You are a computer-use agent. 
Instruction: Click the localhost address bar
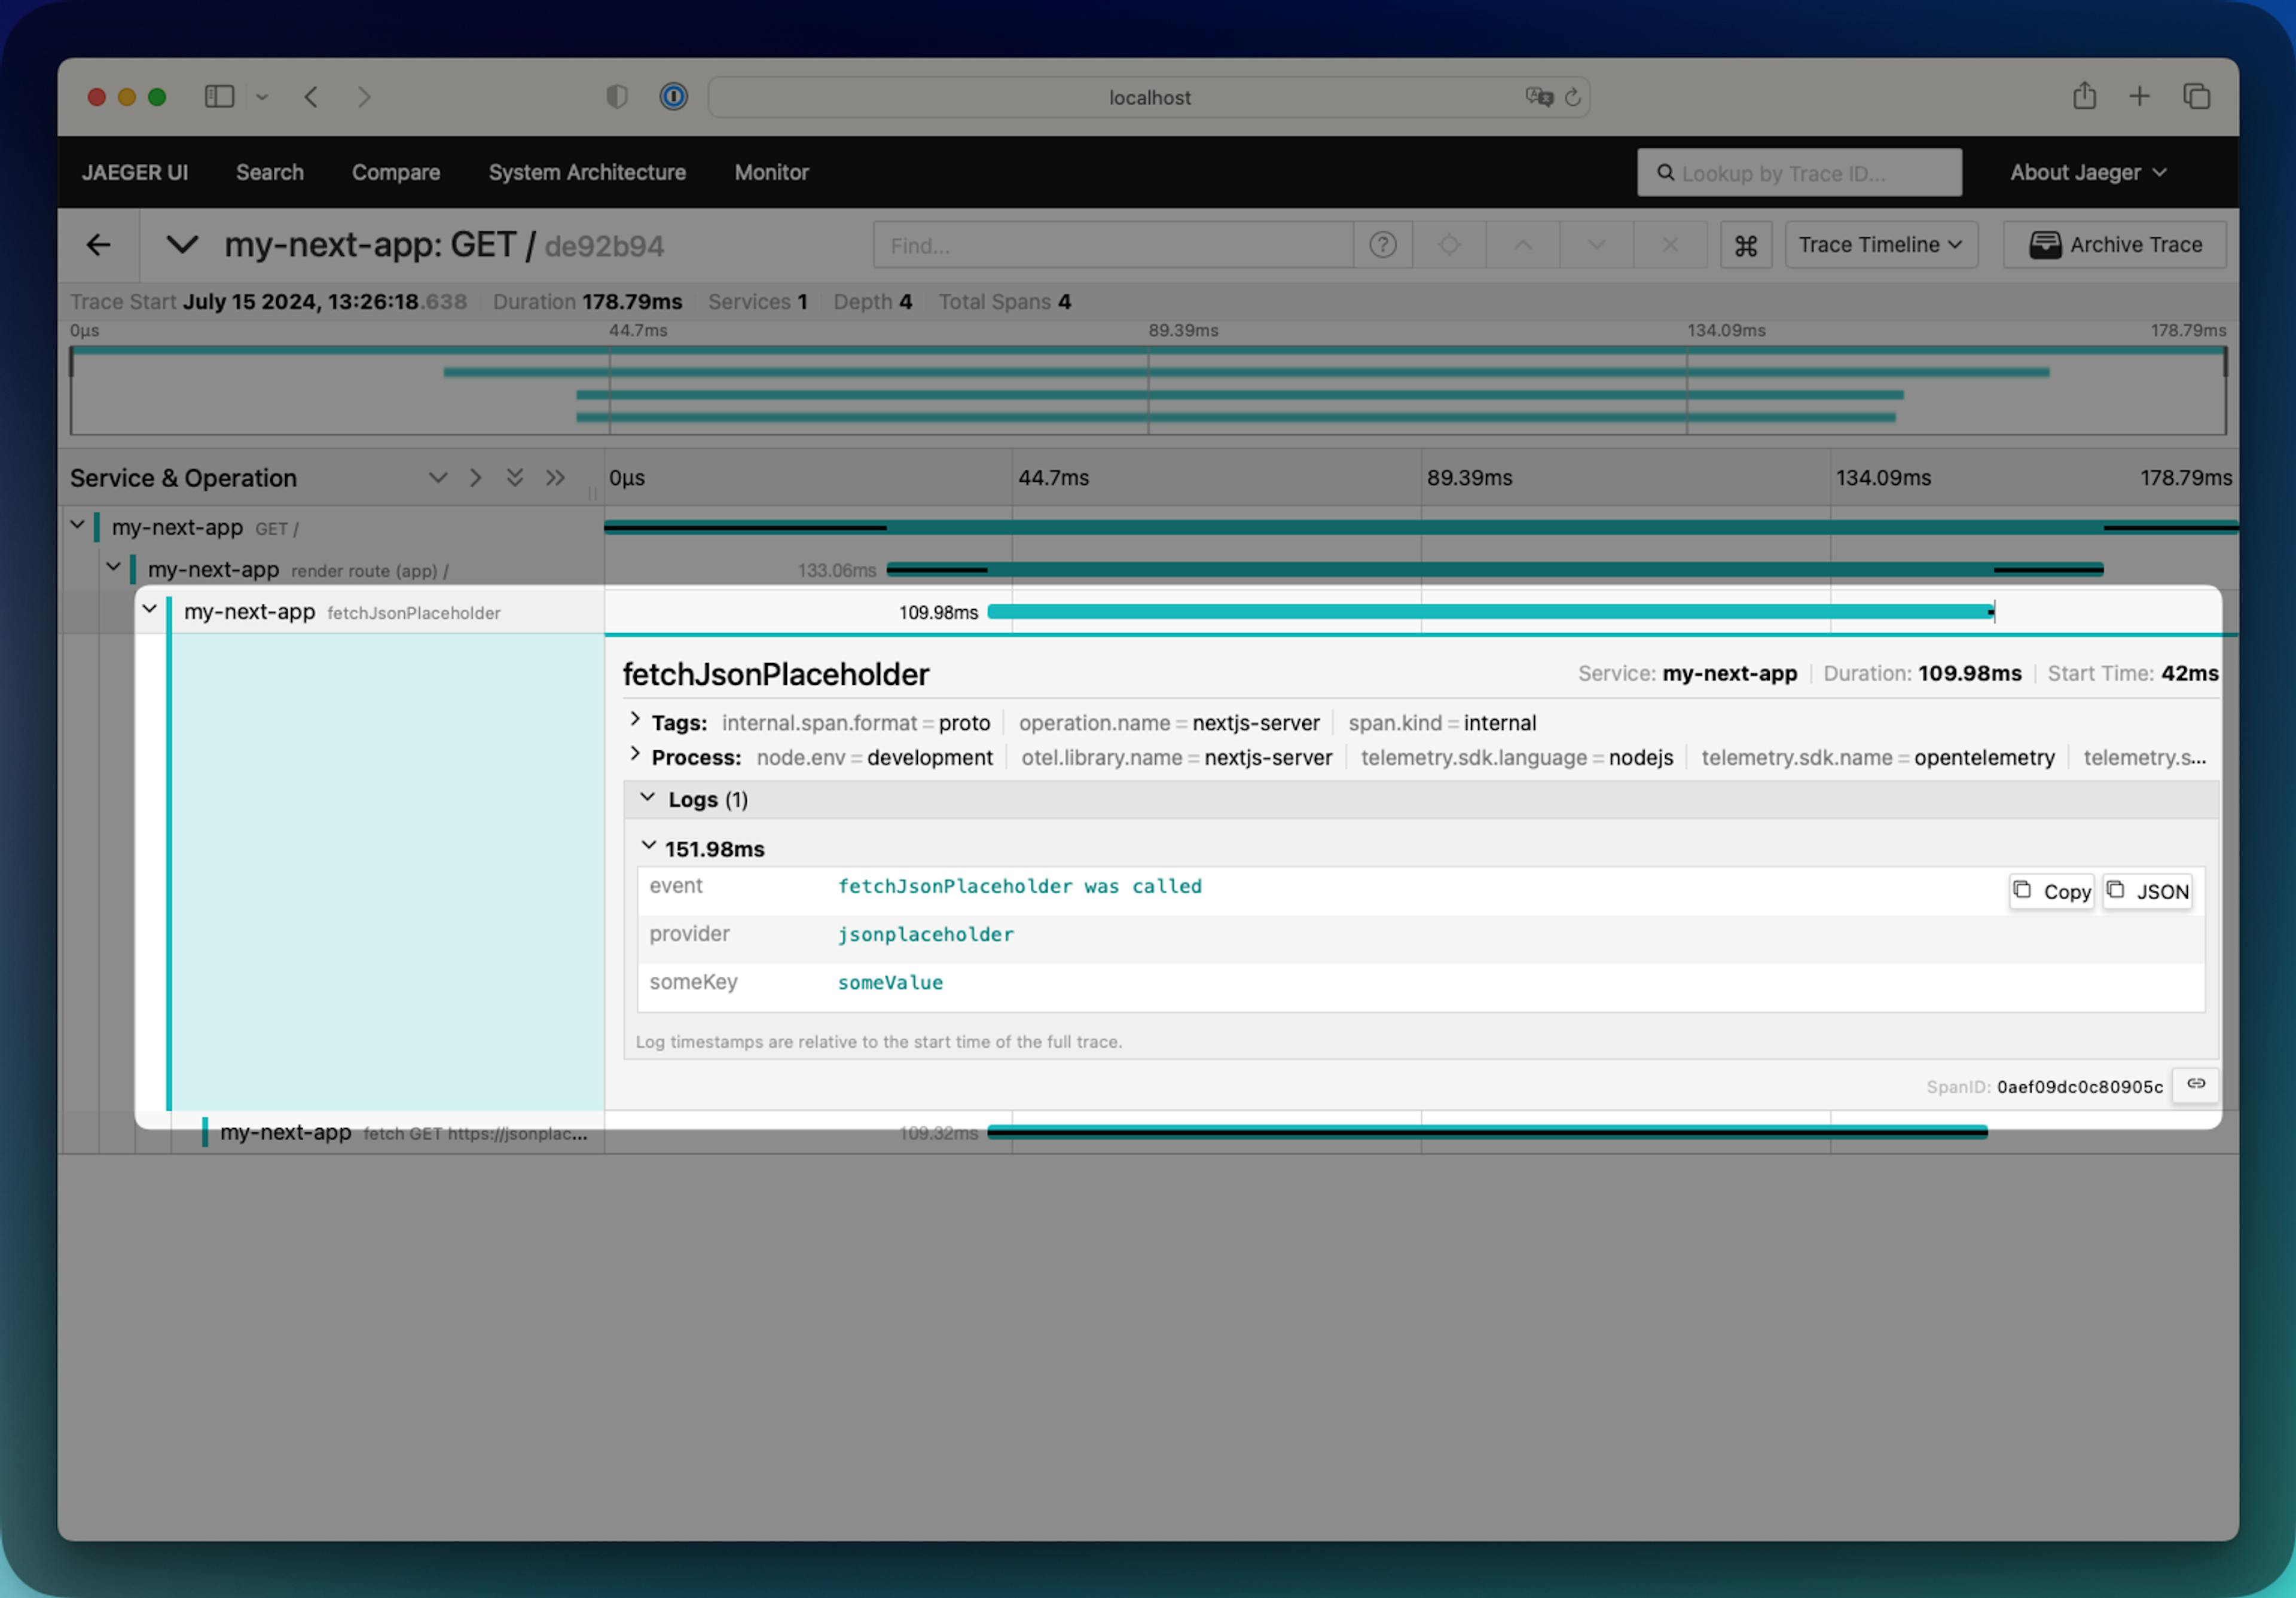click(1149, 97)
